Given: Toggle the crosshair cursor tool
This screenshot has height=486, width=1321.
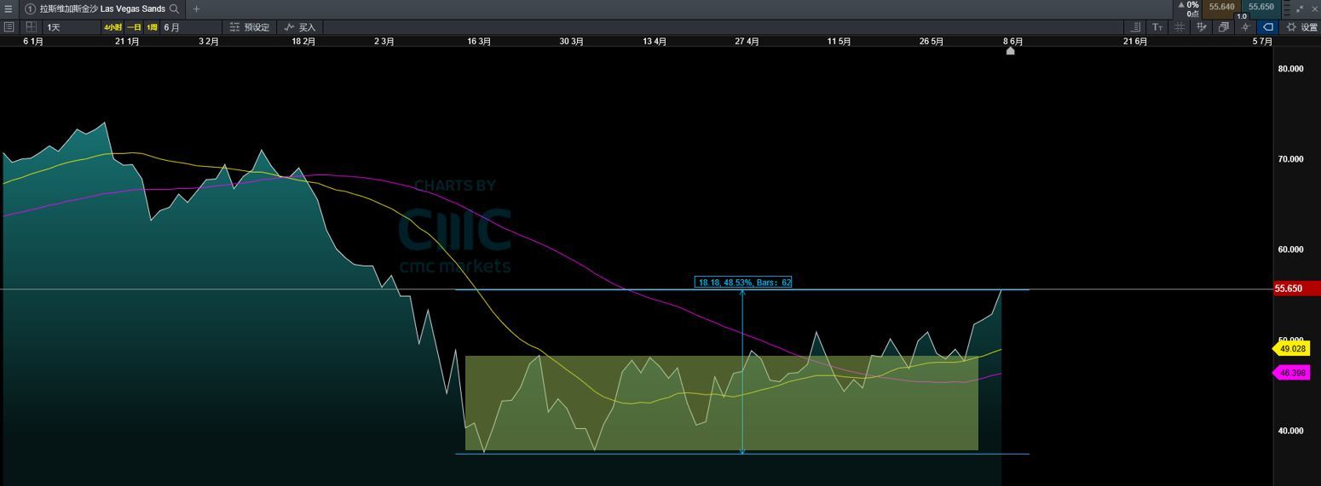Looking at the screenshot, I should point(1246,27).
